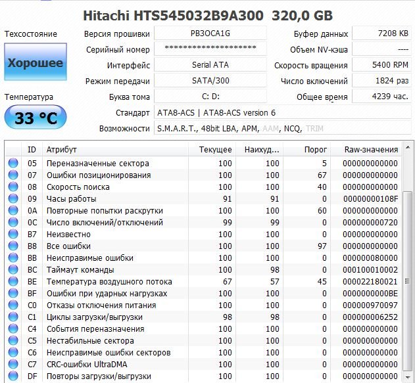The image size is (415, 383).
Task: Click raw value 000000080000
Action: click(370, 258)
